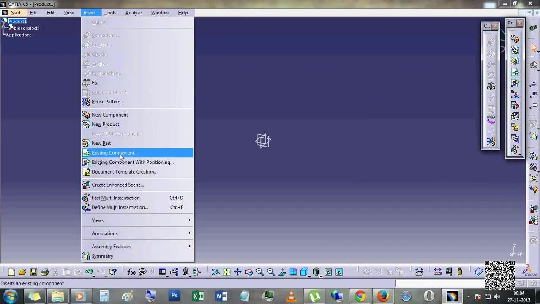This screenshot has height=304, width=540.
Task: Click Open file icon in bottom toolbar
Action: 22,272
